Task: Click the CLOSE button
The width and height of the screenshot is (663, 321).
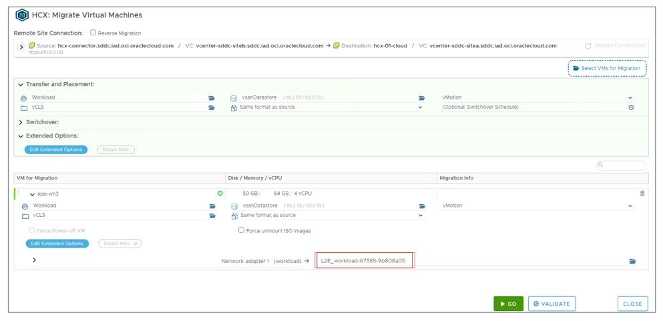Action: coord(632,304)
